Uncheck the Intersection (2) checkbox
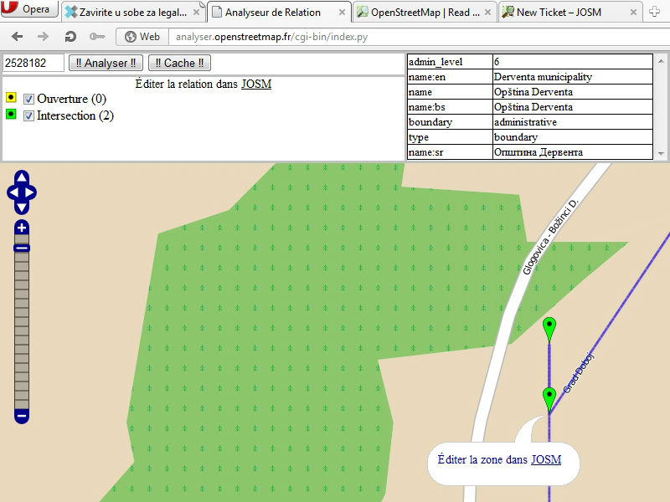 click(29, 115)
